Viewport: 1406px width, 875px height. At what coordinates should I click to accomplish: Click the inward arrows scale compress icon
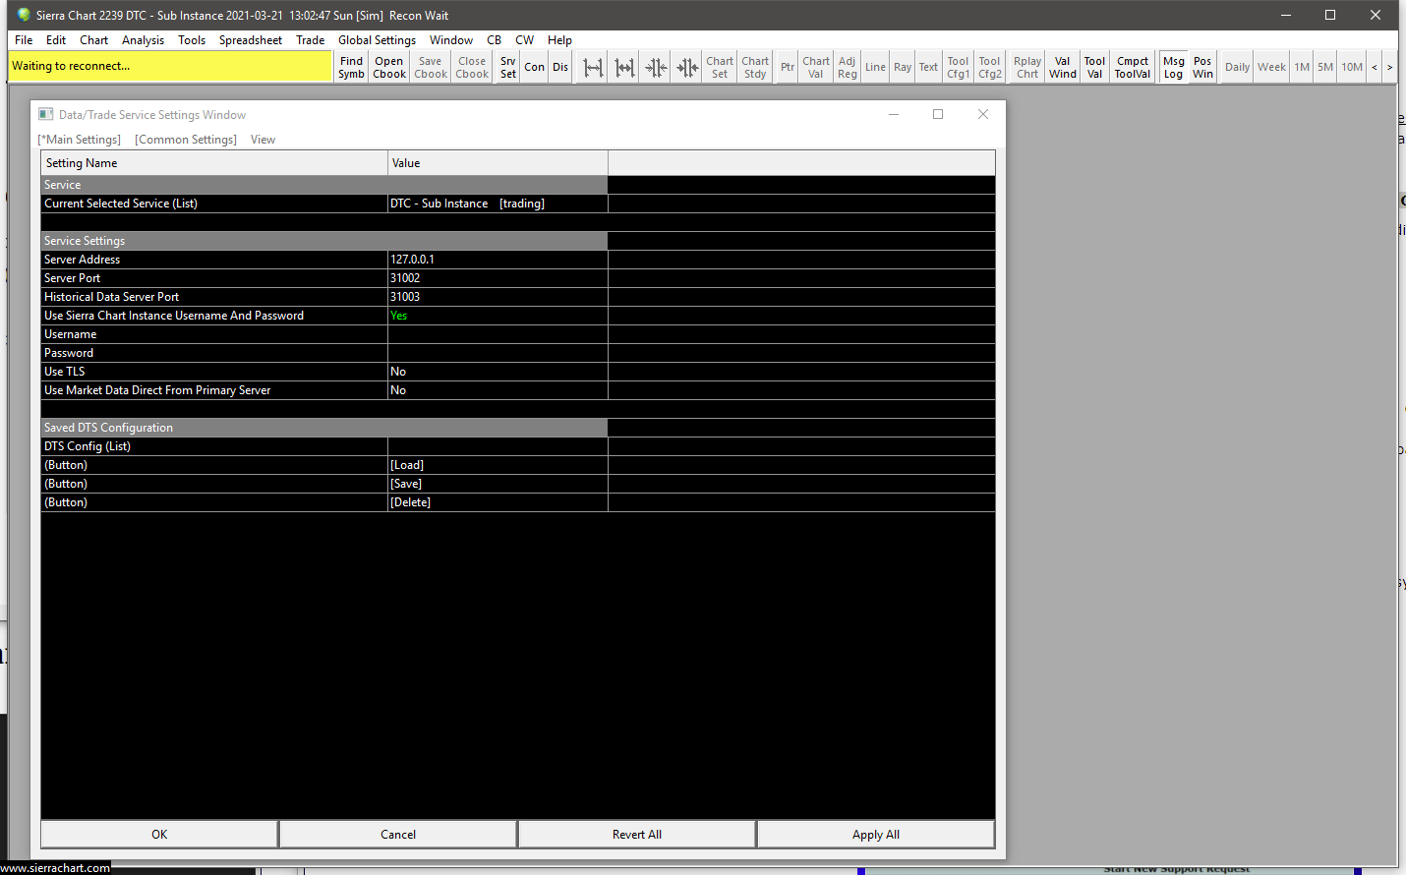click(x=656, y=67)
